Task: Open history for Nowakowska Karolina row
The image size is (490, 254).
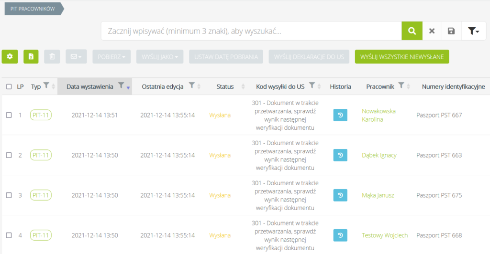Action: coord(340,115)
